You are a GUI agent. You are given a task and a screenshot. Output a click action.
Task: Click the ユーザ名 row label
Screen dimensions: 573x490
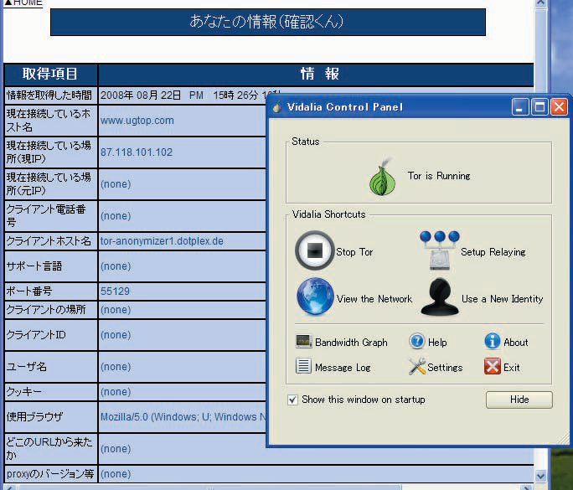coord(26,367)
